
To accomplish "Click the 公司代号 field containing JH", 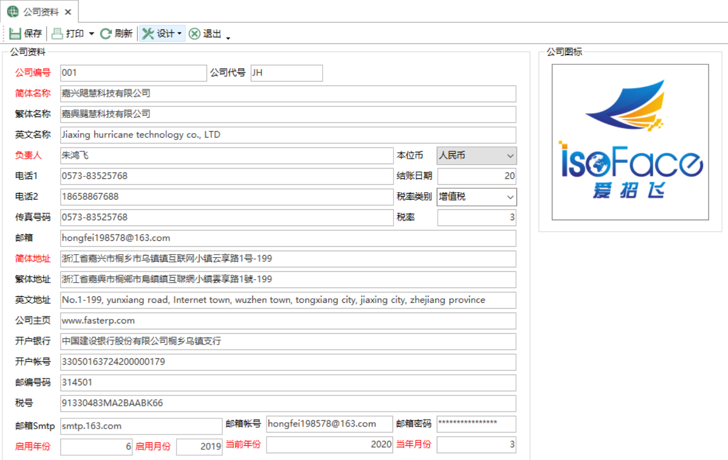I will click(287, 73).
